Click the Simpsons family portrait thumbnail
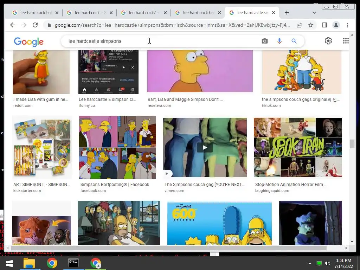Image resolution: width=360 pixels, height=270 pixels. [x=301, y=72]
